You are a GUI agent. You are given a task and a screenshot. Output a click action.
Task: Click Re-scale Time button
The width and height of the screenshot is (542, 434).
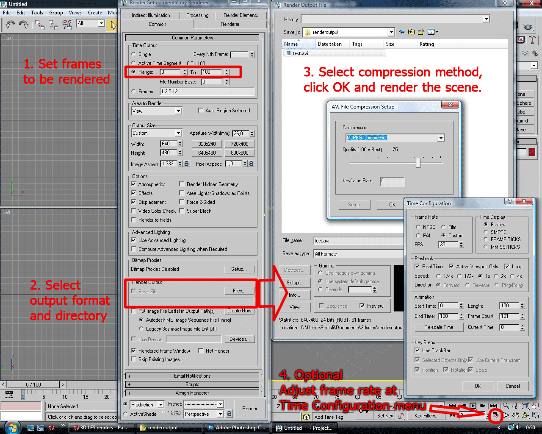tap(439, 327)
